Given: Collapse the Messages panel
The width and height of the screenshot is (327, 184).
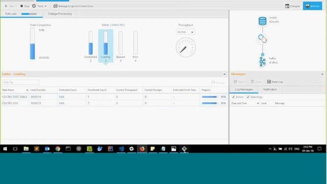Looking at the screenshot, I should point(322,74).
